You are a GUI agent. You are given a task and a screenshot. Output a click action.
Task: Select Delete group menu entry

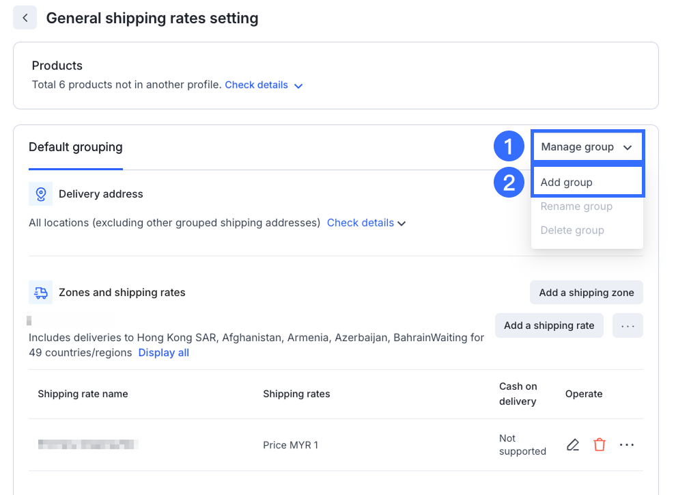coord(572,230)
